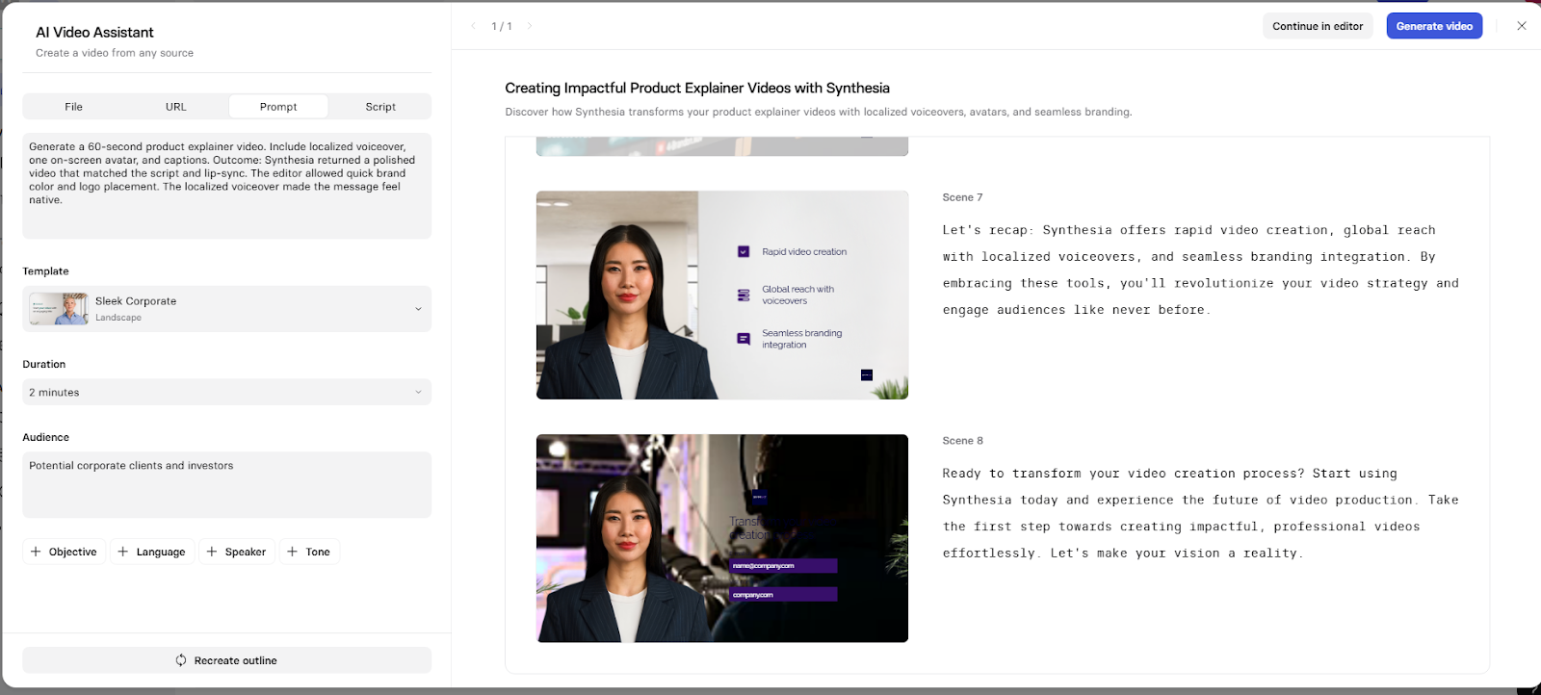This screenshot has height=695, width=1541.
Task: Click the plus icon beside Language
Action: click(x=122, y=552)
